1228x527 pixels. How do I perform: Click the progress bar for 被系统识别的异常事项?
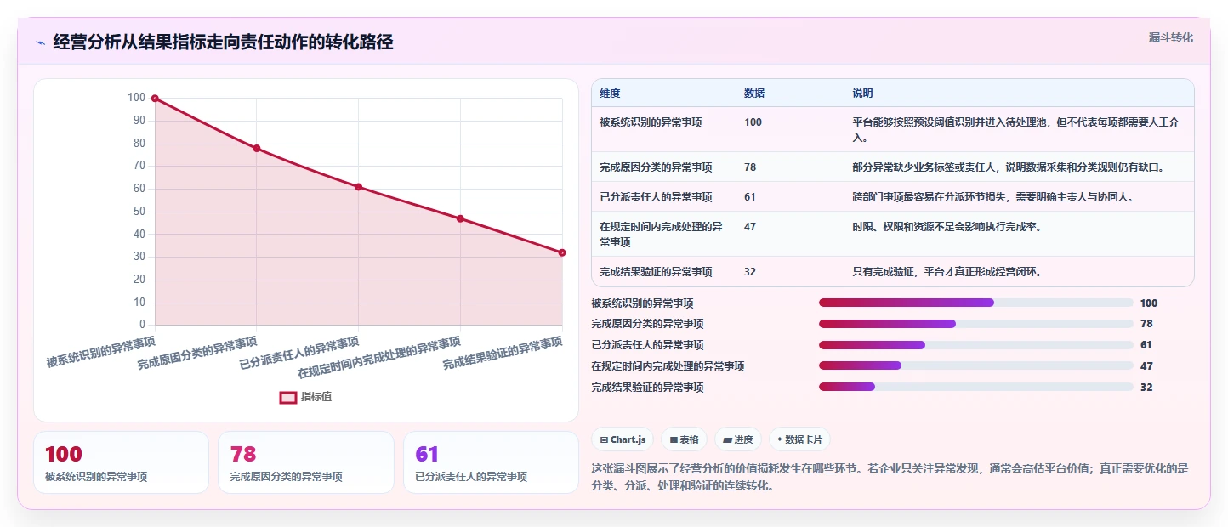click(x=975, y=303)
